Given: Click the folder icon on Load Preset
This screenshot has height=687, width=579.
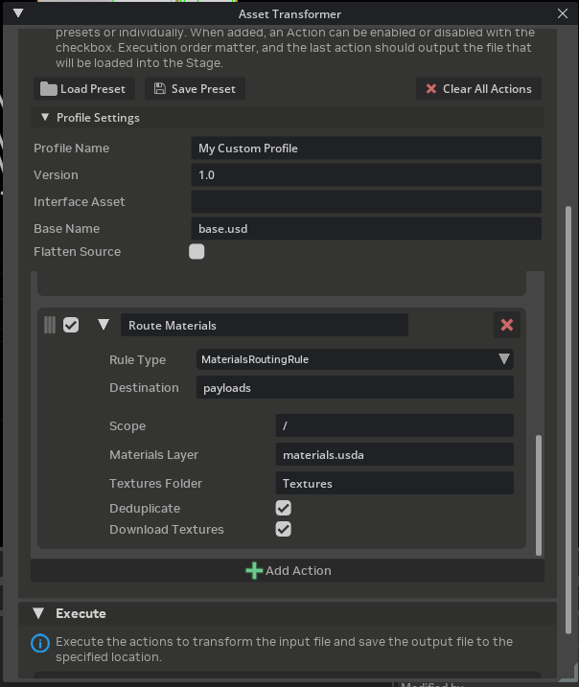Looking at the screenshot, I should point(48,89).
